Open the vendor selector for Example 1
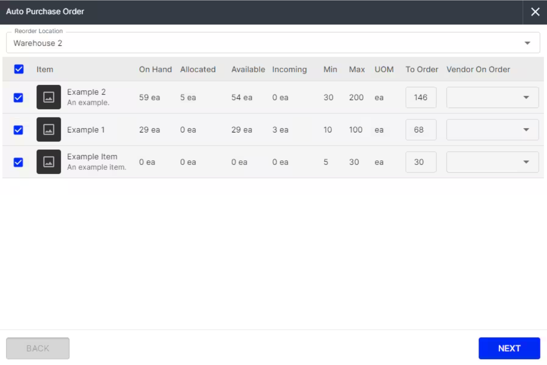The width and height of the screenshot is (547, 365). (x=492, y=129)
